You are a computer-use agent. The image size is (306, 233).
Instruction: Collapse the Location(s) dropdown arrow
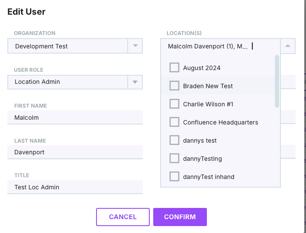(x=288, y=46)
